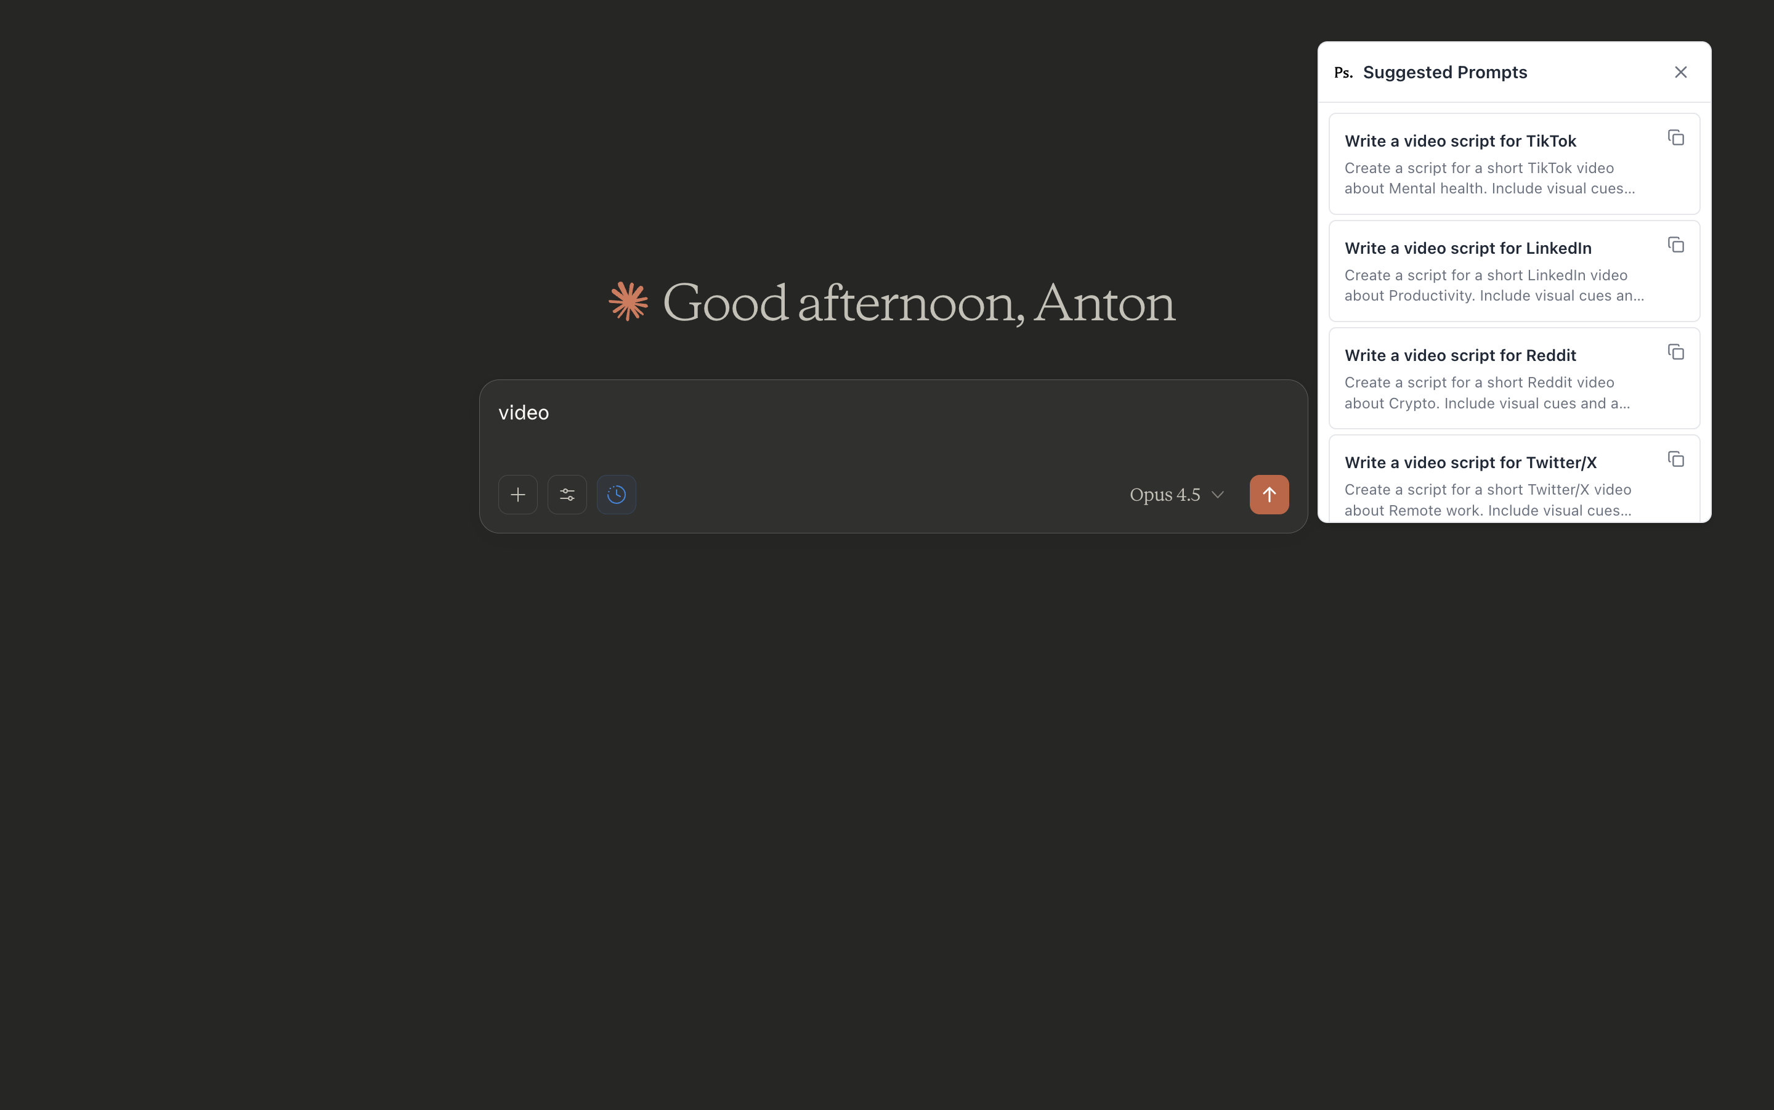This screenshot has height=1110, width=1774.
Task: Select 'Write a video script for LinkedIn' card
Action: [1514, 271]
